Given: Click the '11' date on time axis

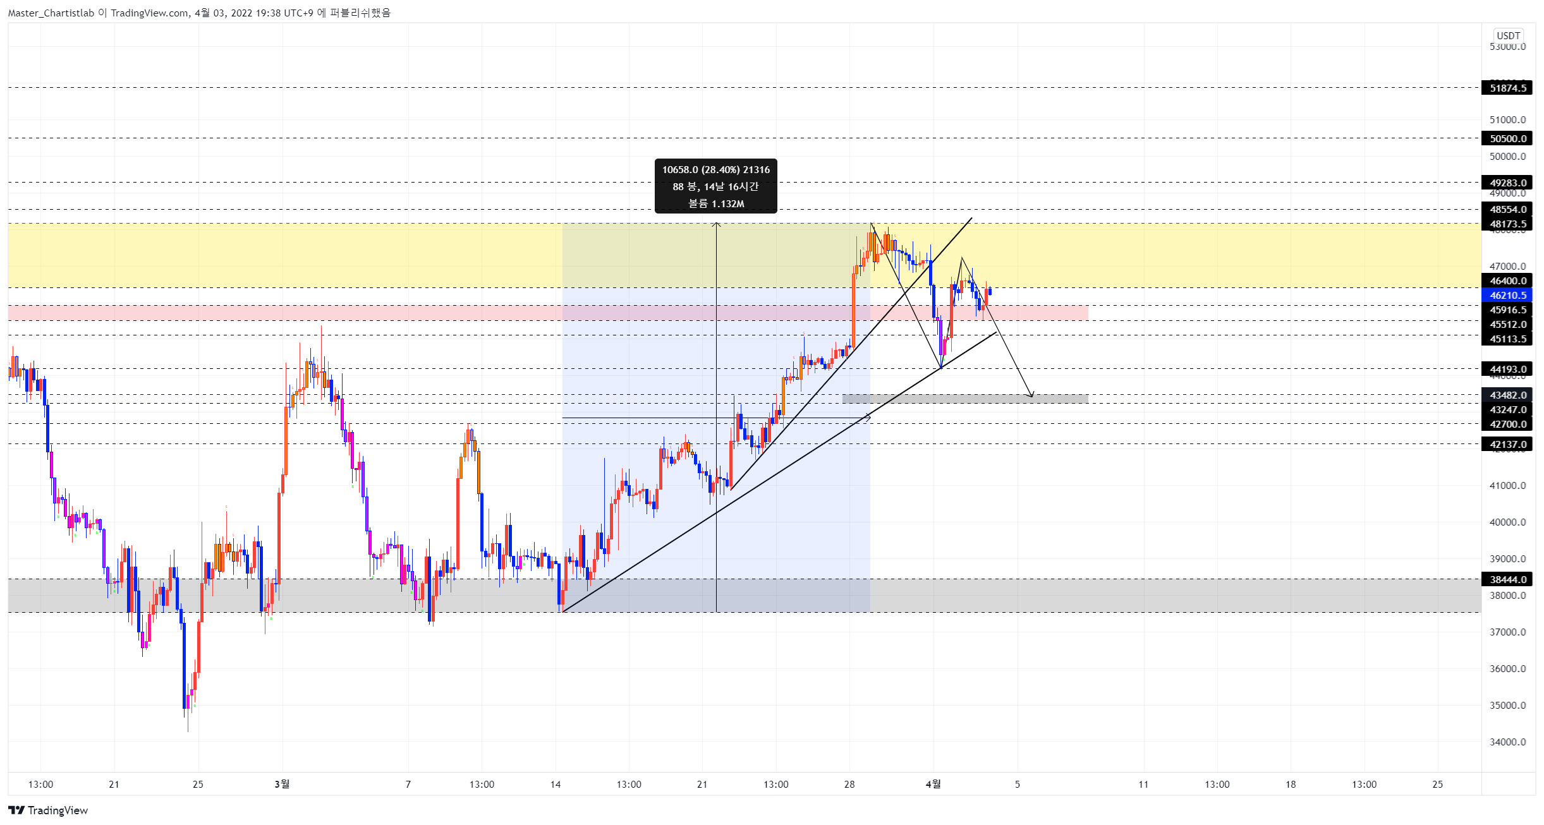Looking at the screenshot, I should pos(1143,784).
